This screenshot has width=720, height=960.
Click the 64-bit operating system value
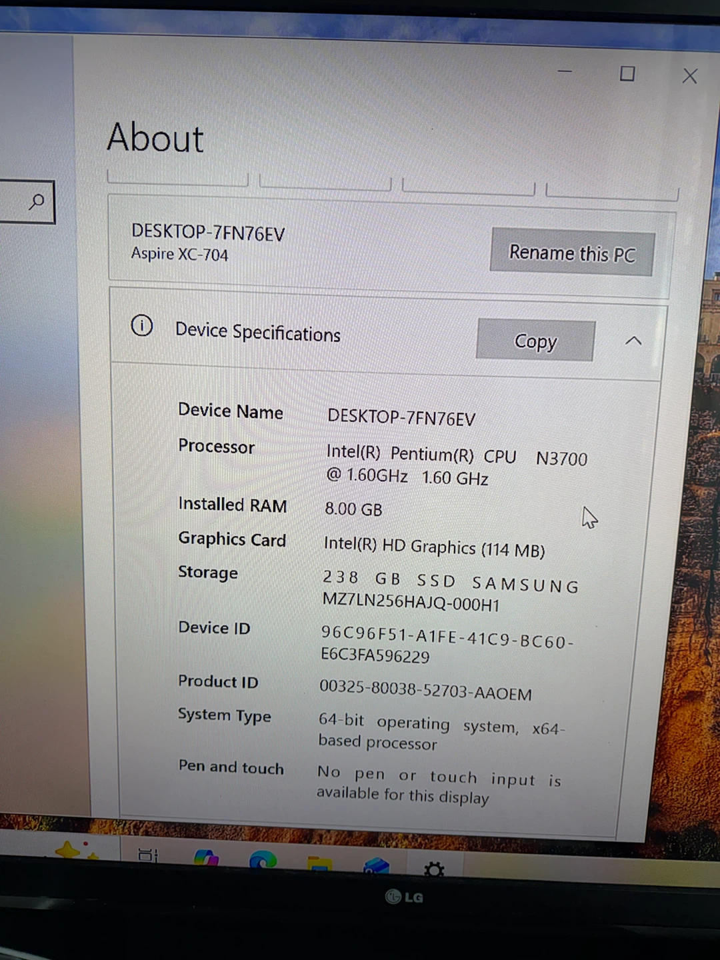(441, 731)
